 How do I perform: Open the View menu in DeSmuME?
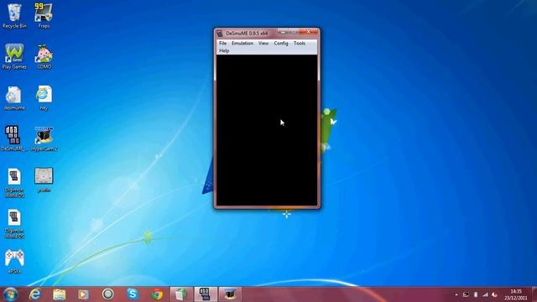tap(263, 43)
